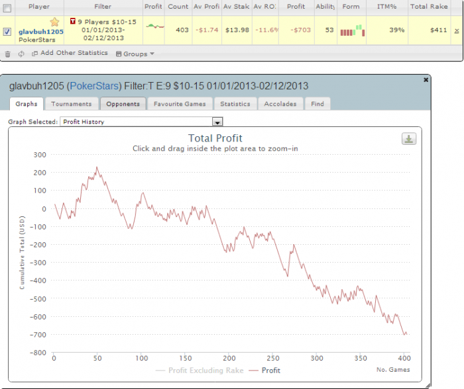Toggle the header select-all checkbox

[x=7, y=8]
